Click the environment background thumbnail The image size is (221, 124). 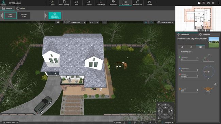coord(214,42)
